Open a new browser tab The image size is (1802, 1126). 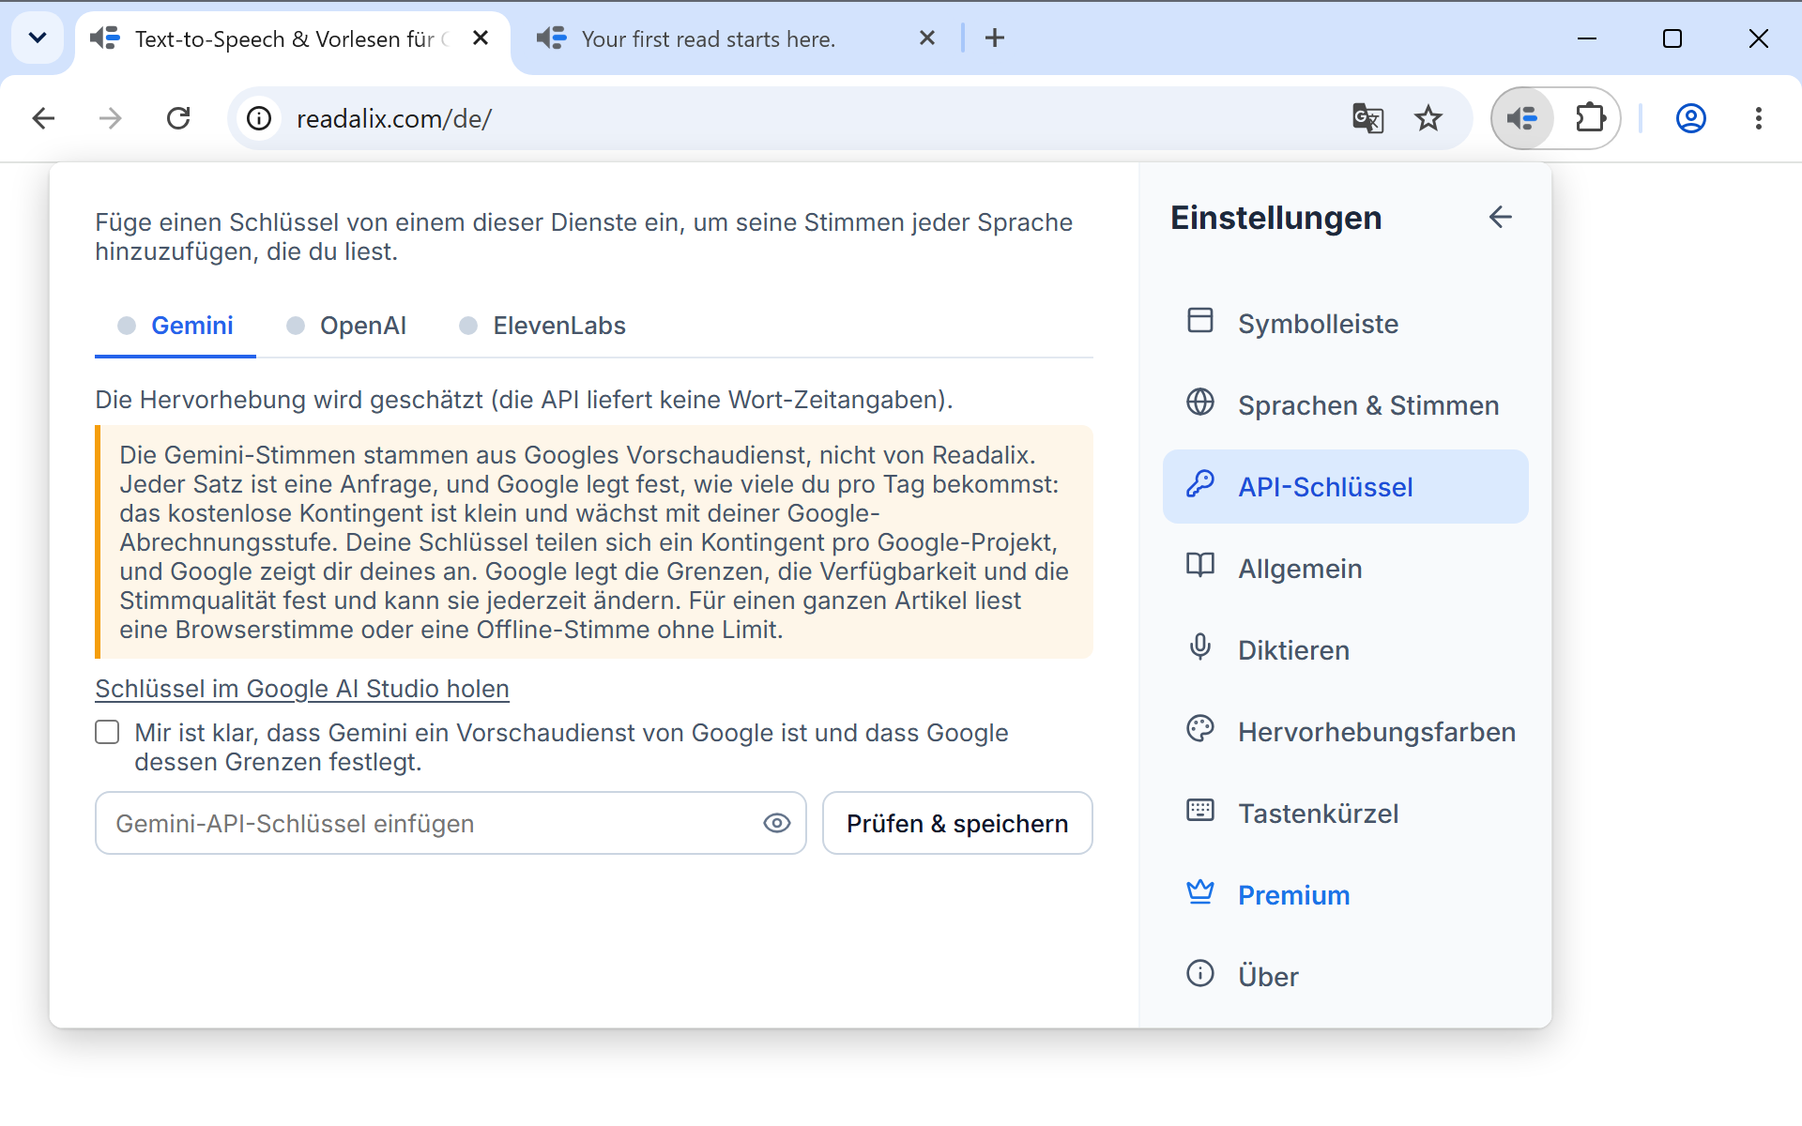[995, 38]
